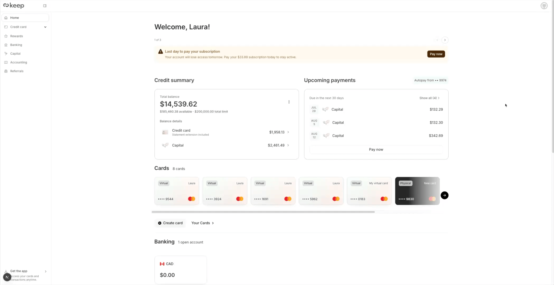This screenshot has height=285, width=554.
Task: Open the Referrals menu item
Action: (x=25, y=71)
